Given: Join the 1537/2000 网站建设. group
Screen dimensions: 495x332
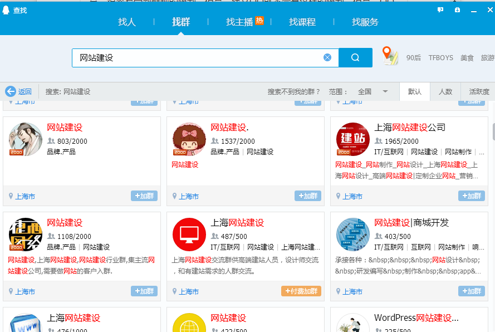Looking at the screenshot, I should click(308, 196).
